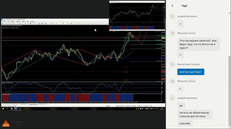This screenshot has height=129, width=231.
Task: Click the 'спасибо' chat message
Action: tap(185, 123)
